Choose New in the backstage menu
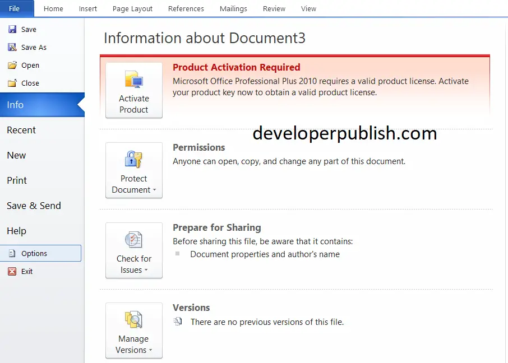508x363 pixels. (x=16, y=155)
